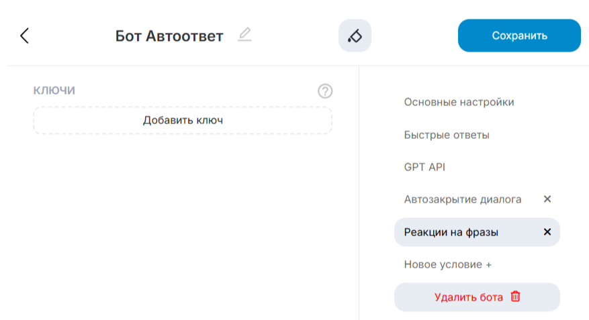589x320 pixels.
Task: Click the pencil icon to rename the bot
Action: pos(244,35)
